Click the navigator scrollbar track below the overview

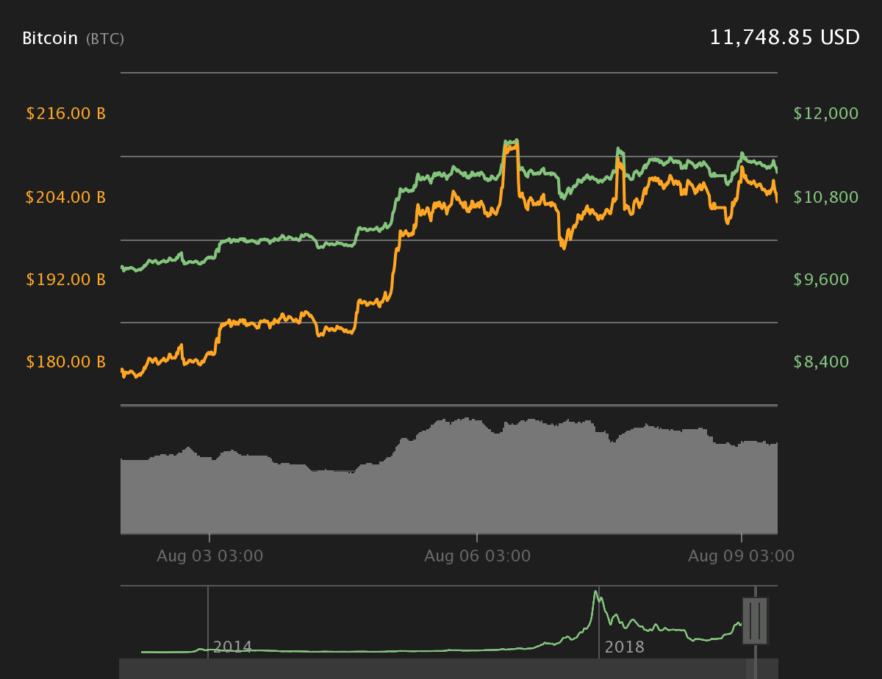[x=448, y=669]
